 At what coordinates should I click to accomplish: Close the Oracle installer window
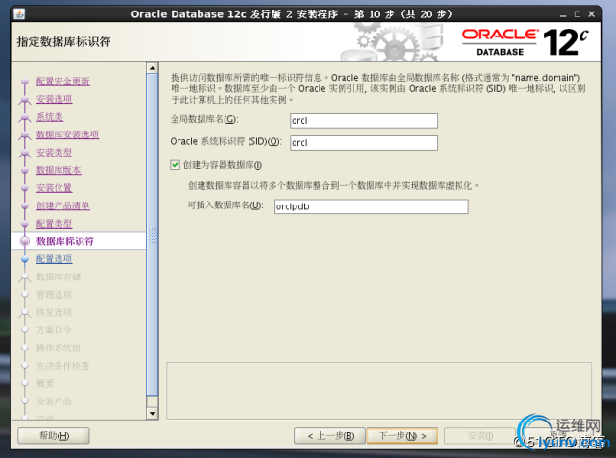(x=591, y=14)
